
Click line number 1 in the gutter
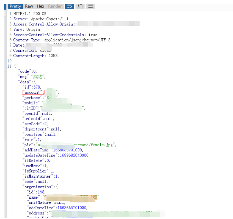(10, 14)
